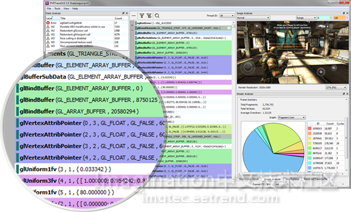Open the Normal image mode dropdown
This screenshot has height=212, width=351.
click(x=253, y=17)
